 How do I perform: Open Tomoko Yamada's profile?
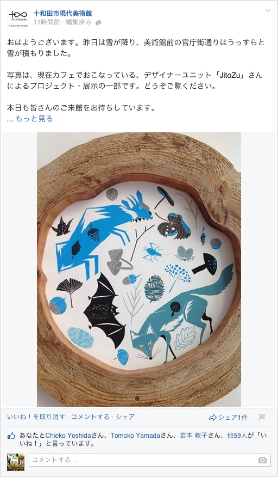[x=135, y=436]
